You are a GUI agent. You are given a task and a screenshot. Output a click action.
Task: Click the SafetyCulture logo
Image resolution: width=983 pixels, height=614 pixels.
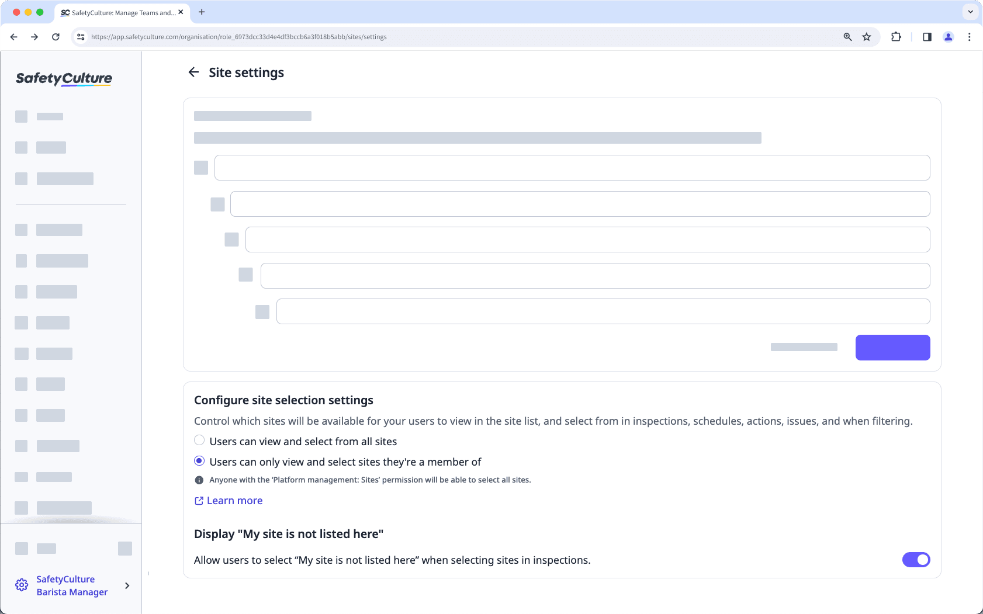coord(63,79)
